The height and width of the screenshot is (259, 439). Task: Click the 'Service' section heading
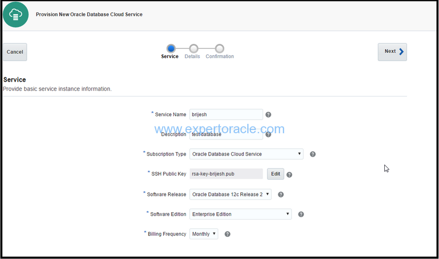tap(15, 80)
